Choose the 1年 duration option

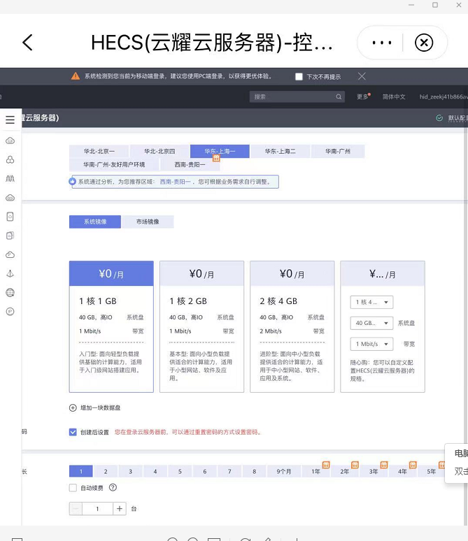point(315,471)
